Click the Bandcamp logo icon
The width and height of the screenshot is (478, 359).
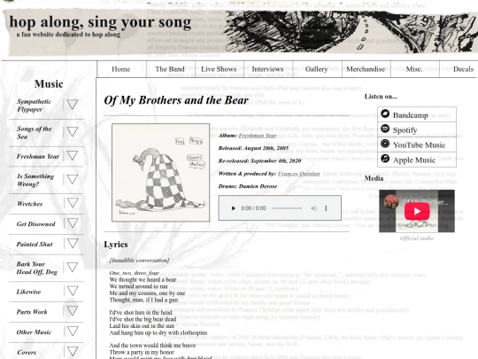[385, 113]
